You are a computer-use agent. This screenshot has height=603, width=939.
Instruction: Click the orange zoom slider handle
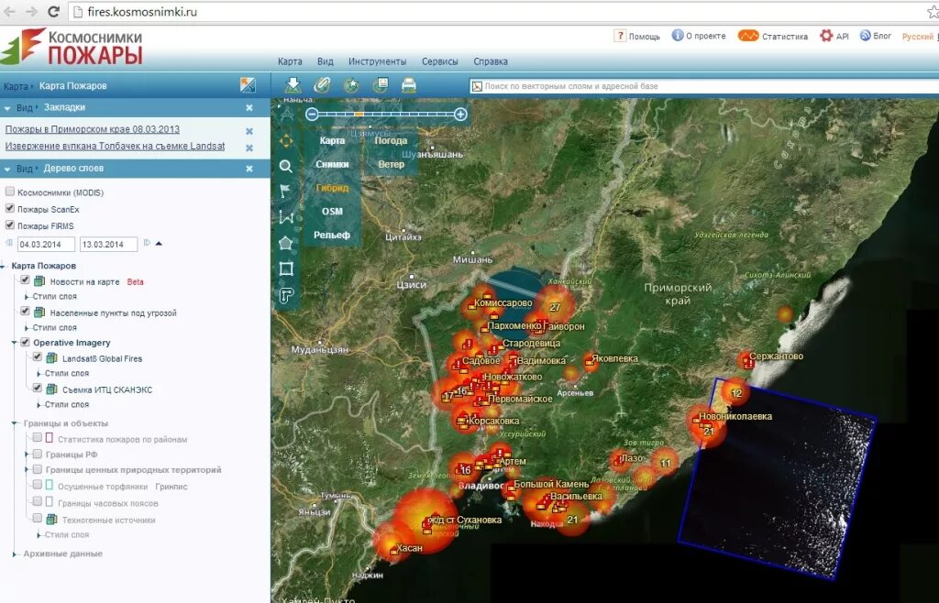tap(359, 114)
